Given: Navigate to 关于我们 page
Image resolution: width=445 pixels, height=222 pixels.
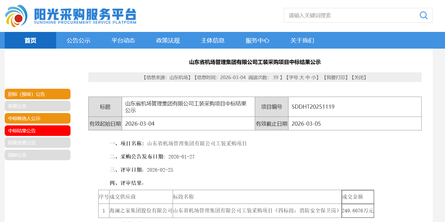Looking at the screenshot, I should click(x=302, y=40).
